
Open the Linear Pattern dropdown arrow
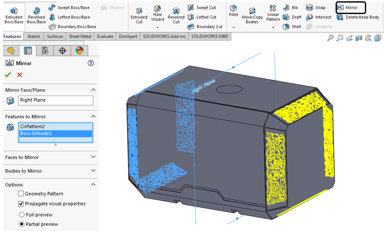[273, 28]
